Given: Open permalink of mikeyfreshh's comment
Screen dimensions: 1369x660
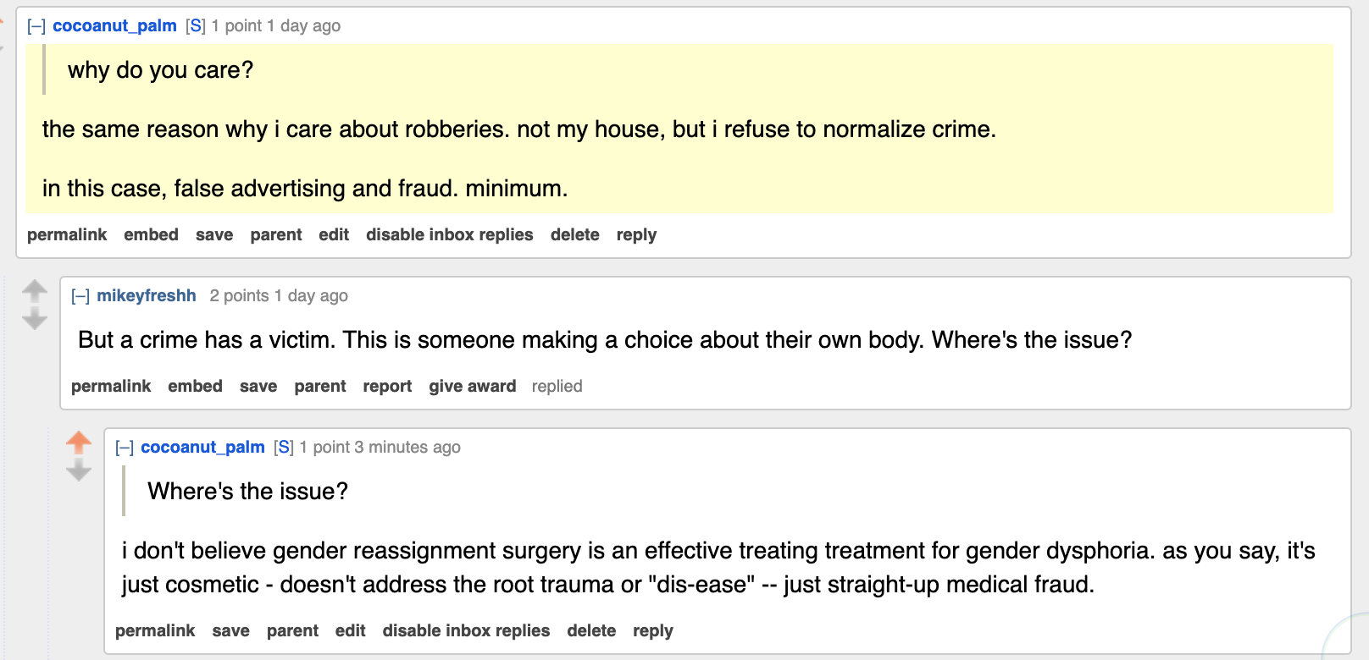Looking at the screenshot, I should coord(111,386).
